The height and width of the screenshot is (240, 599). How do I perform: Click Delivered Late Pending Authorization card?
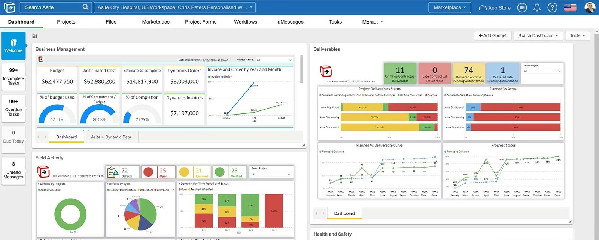tap(503, 73)
